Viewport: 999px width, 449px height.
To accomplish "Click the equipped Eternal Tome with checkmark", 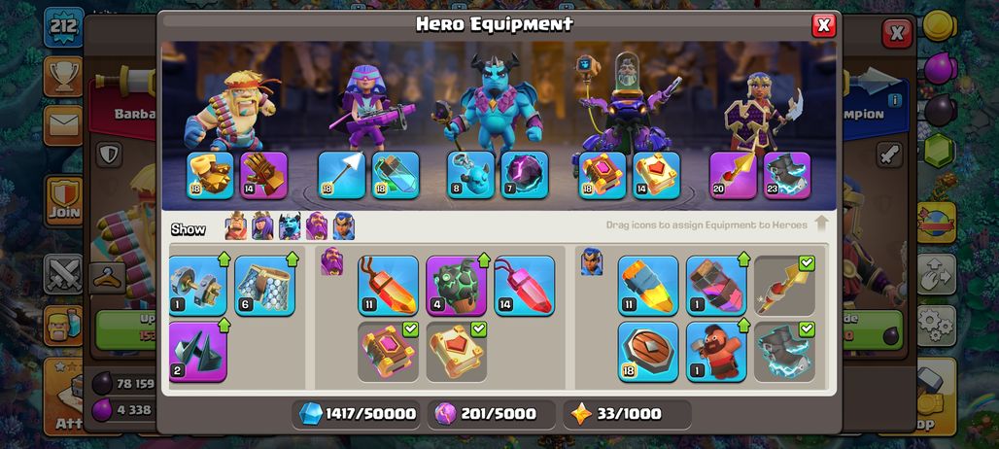I will click(x=388, y=352).
